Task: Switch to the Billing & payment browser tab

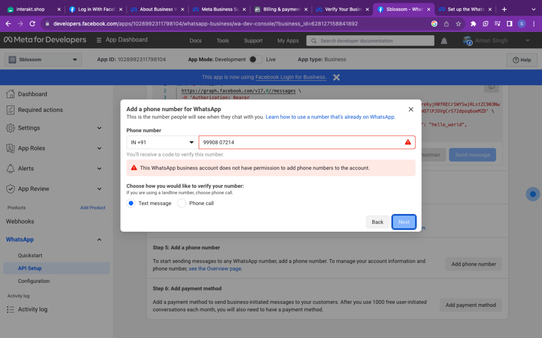Action: click(x=281, y=9)
